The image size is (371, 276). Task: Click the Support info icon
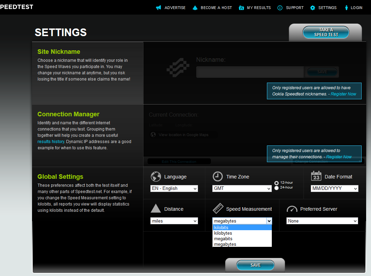click(280, 8)
